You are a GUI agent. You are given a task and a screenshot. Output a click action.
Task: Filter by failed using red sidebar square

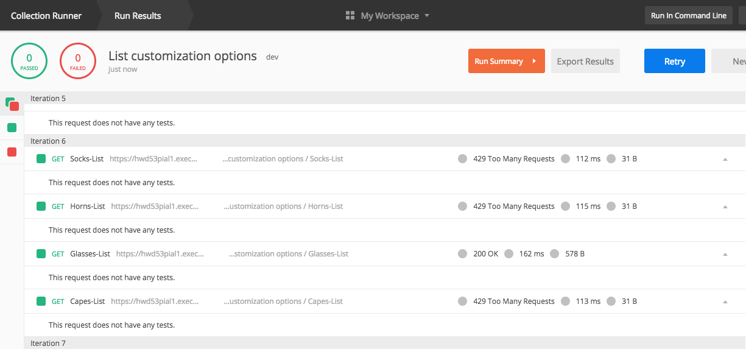(12, 152)
